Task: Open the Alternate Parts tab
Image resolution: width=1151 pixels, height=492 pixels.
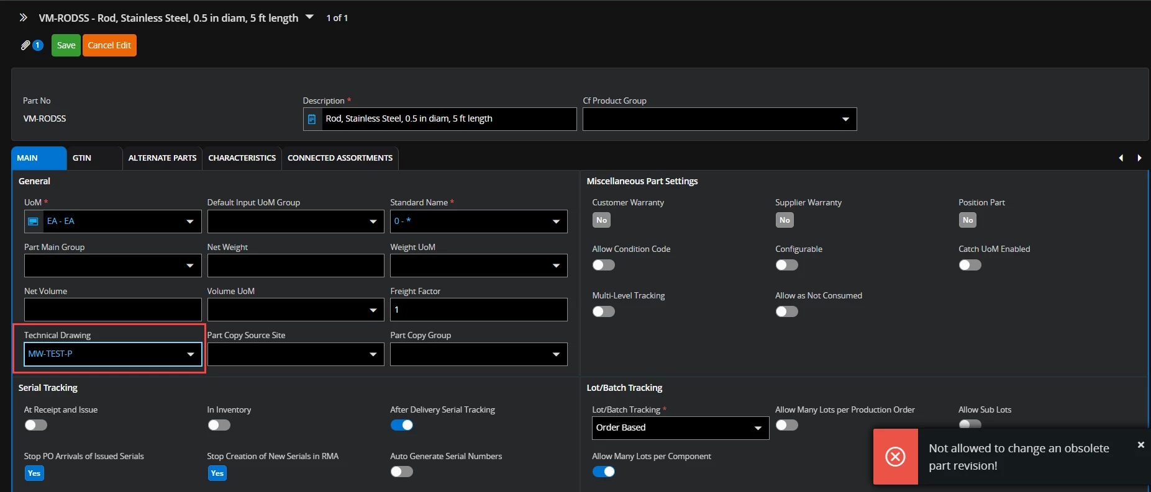Action: pyautogui.click(x=162, y=158)
